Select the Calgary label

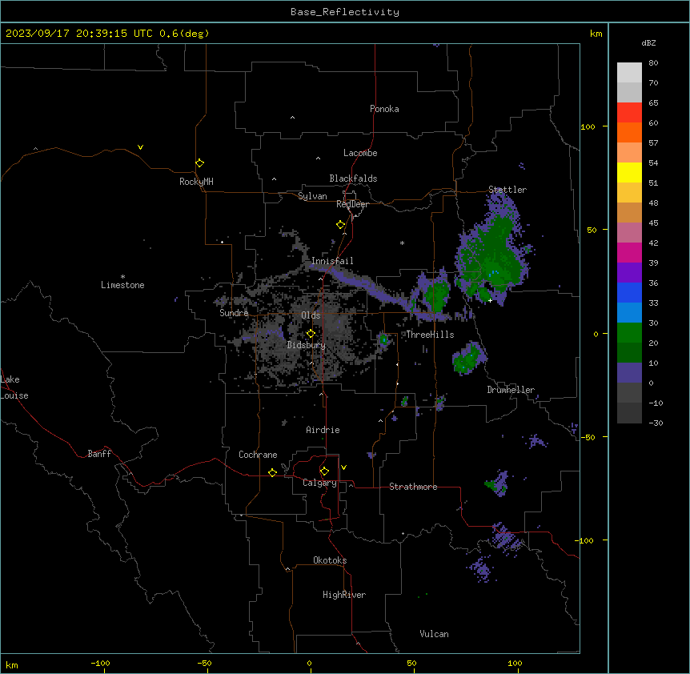(319, 483)
